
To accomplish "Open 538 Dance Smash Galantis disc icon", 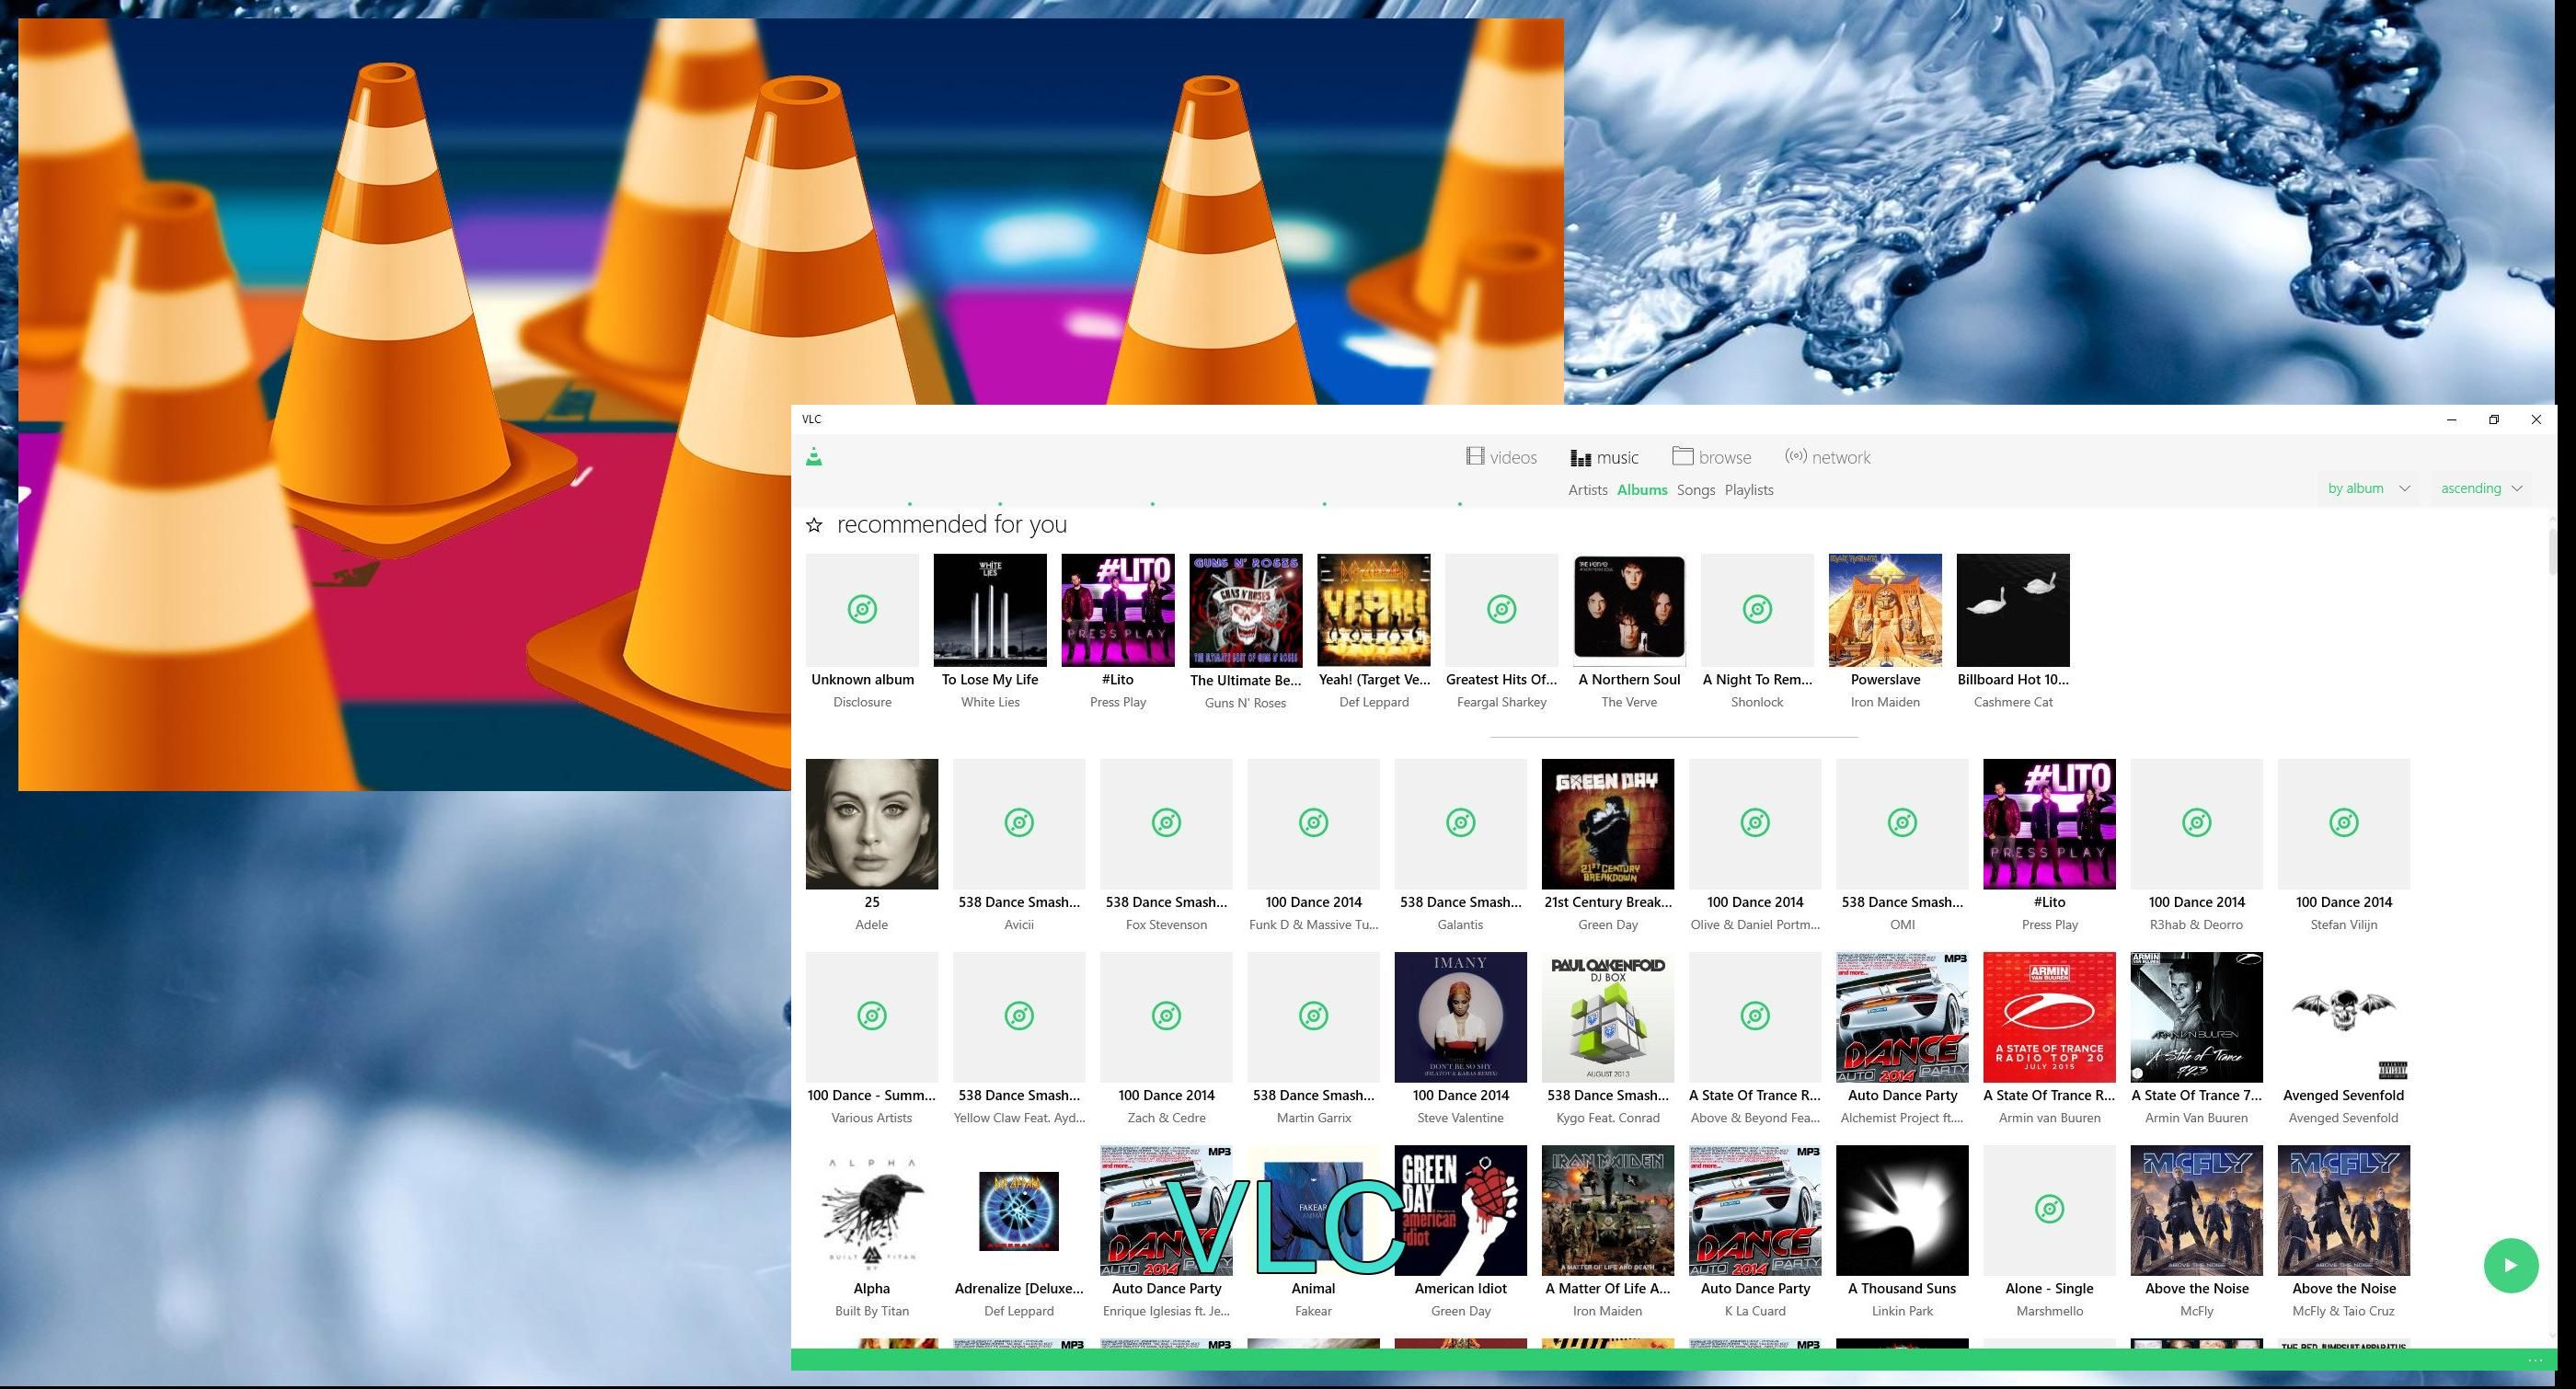I will coord(1461,824).
